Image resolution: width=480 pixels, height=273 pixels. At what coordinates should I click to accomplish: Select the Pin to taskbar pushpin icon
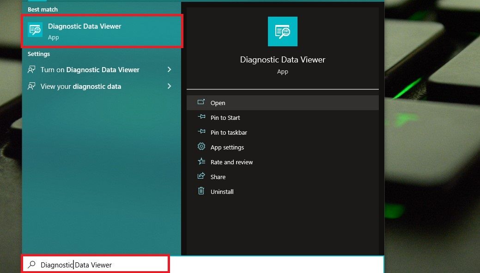[x=201, y=132]
